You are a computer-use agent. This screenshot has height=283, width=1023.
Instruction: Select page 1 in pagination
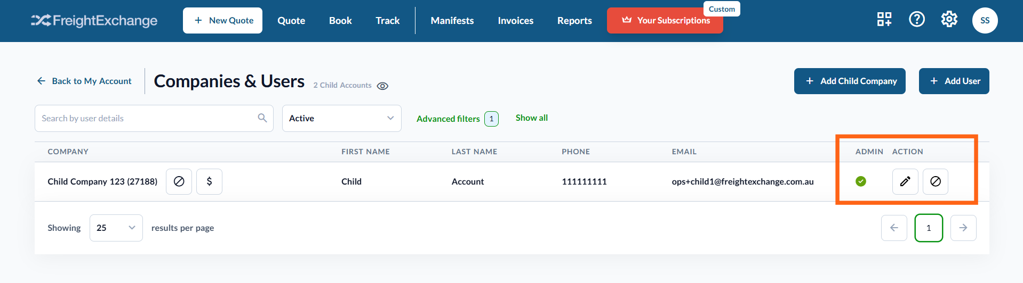[x=929, y=228]
